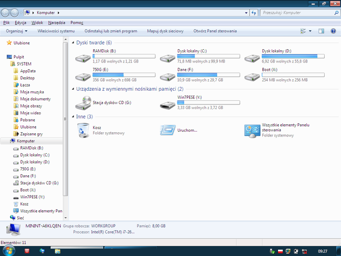Screen dimensions: 341x256
Task: Open the Dysk lokalny (D:) drive icon
Action: (x=252, y=58)
